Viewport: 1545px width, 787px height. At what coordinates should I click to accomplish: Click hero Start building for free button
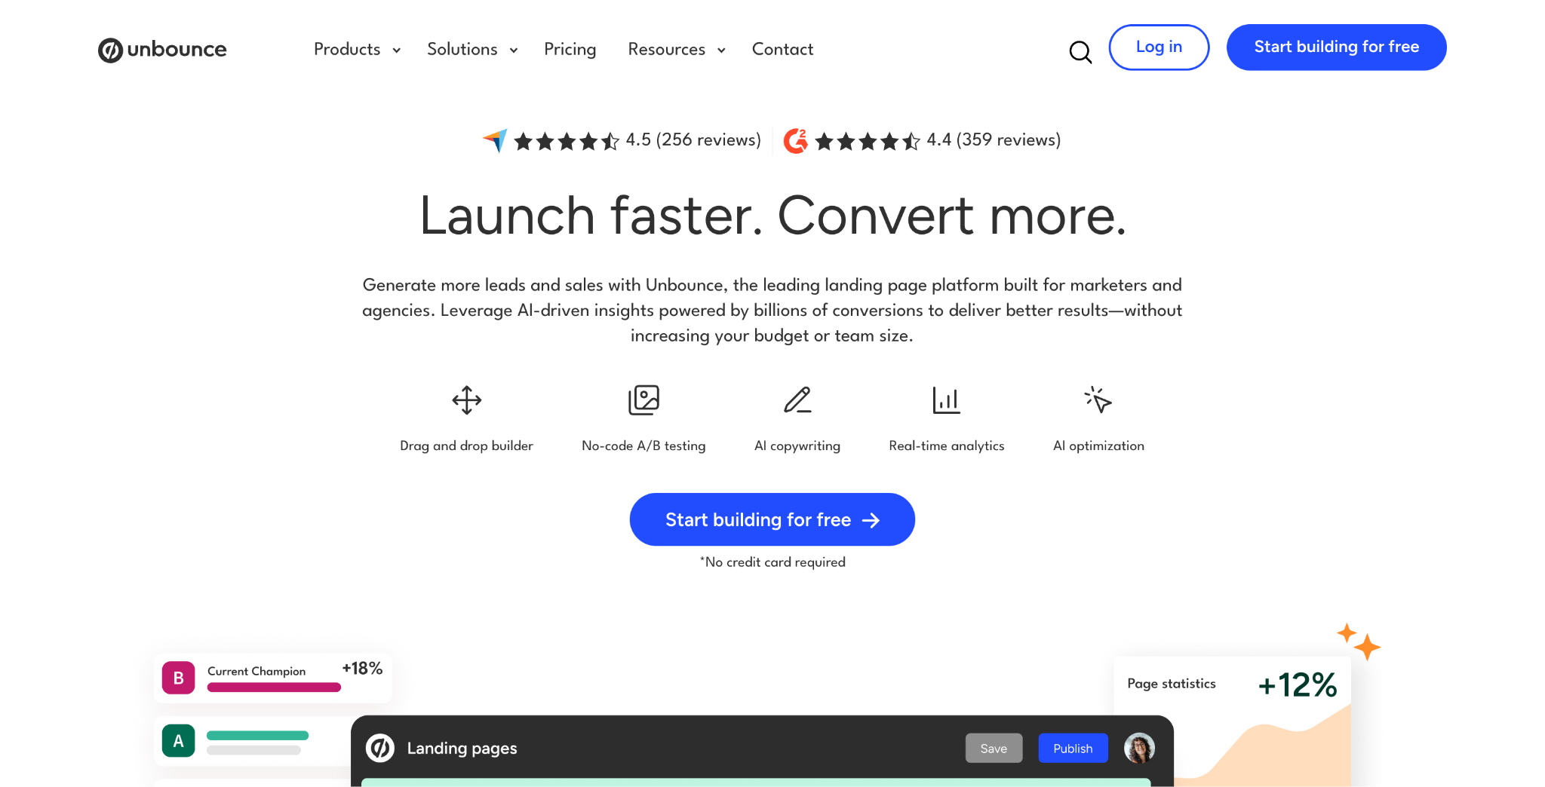[772, 519]
